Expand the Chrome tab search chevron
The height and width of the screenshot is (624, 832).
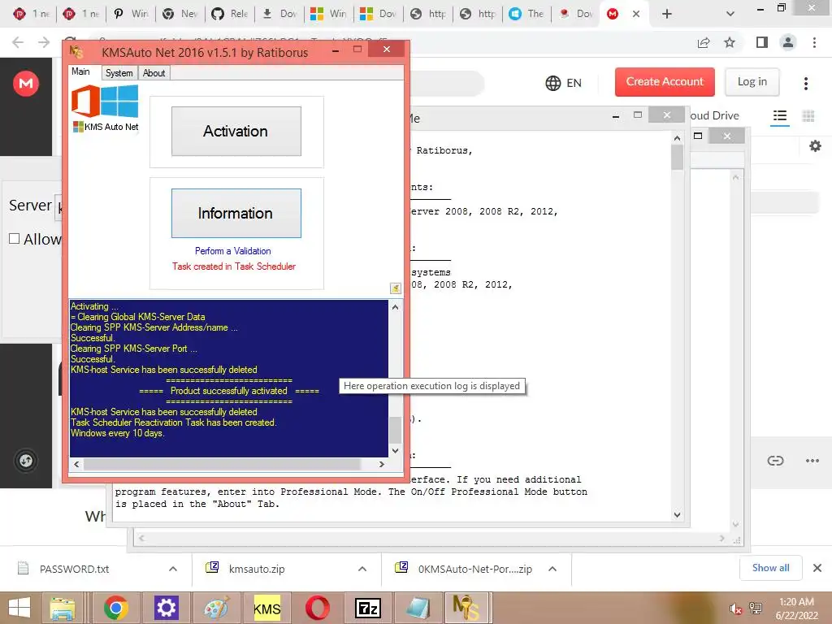click(730, 14)
